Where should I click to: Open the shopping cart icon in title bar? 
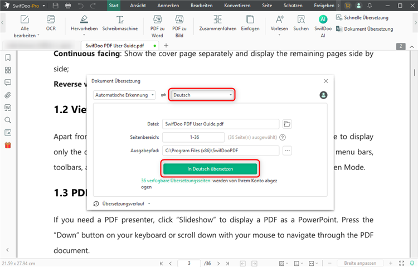coord(348,6)
